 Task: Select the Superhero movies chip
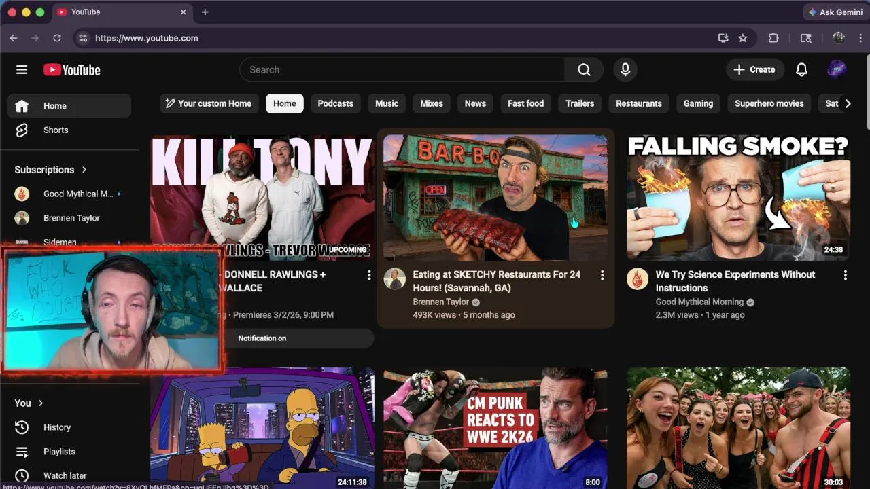point(769,103)
